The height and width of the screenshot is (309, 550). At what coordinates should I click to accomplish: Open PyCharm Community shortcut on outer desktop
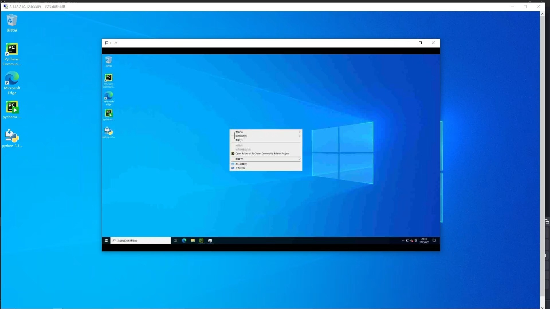(12, 49)
